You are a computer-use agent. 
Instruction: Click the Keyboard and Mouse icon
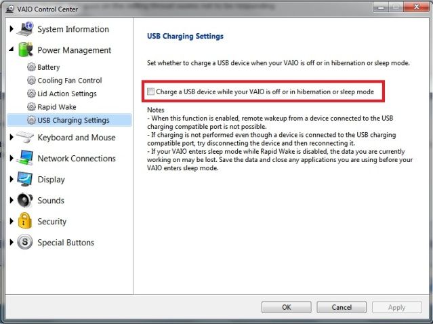pyautogui.click(x=25, y=138)
